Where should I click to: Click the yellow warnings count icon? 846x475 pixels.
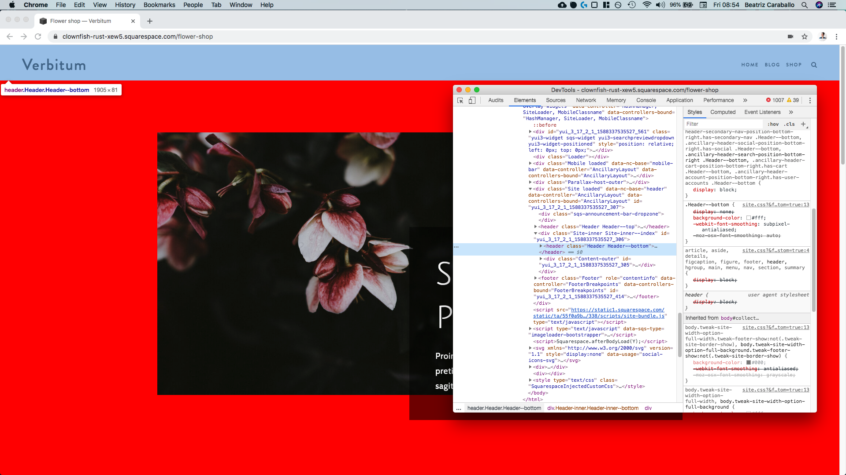pos(789,100)
